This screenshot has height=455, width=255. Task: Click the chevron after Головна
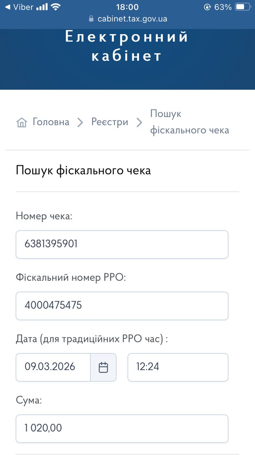coord(81,123)
